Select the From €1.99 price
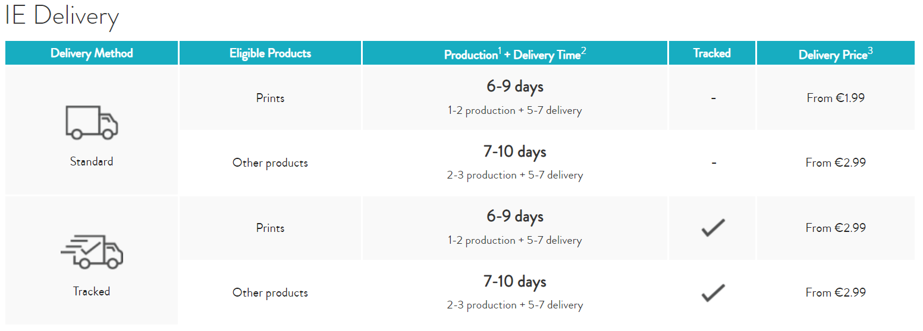The image size is (923, 331). point(836,98)
